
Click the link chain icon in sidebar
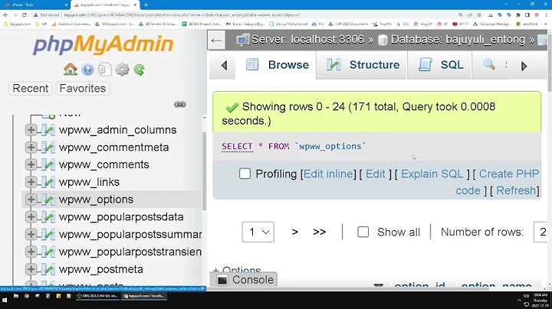pyautogui.click(x=180, y=104)
